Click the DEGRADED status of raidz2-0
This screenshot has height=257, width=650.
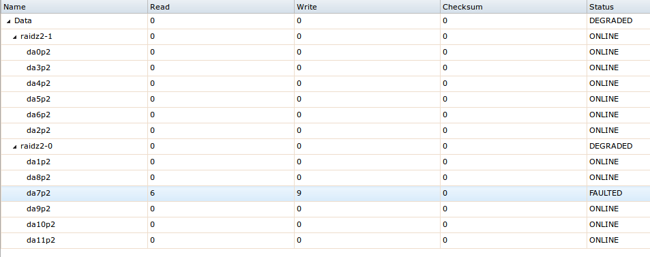pos(610,146)
